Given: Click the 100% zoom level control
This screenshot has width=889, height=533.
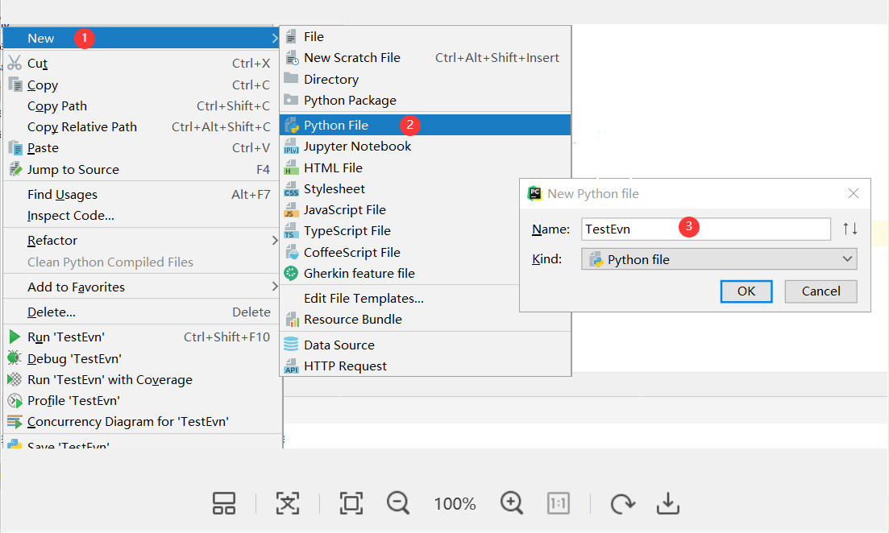Looking at the screenshot, I should tap(455, 503).
